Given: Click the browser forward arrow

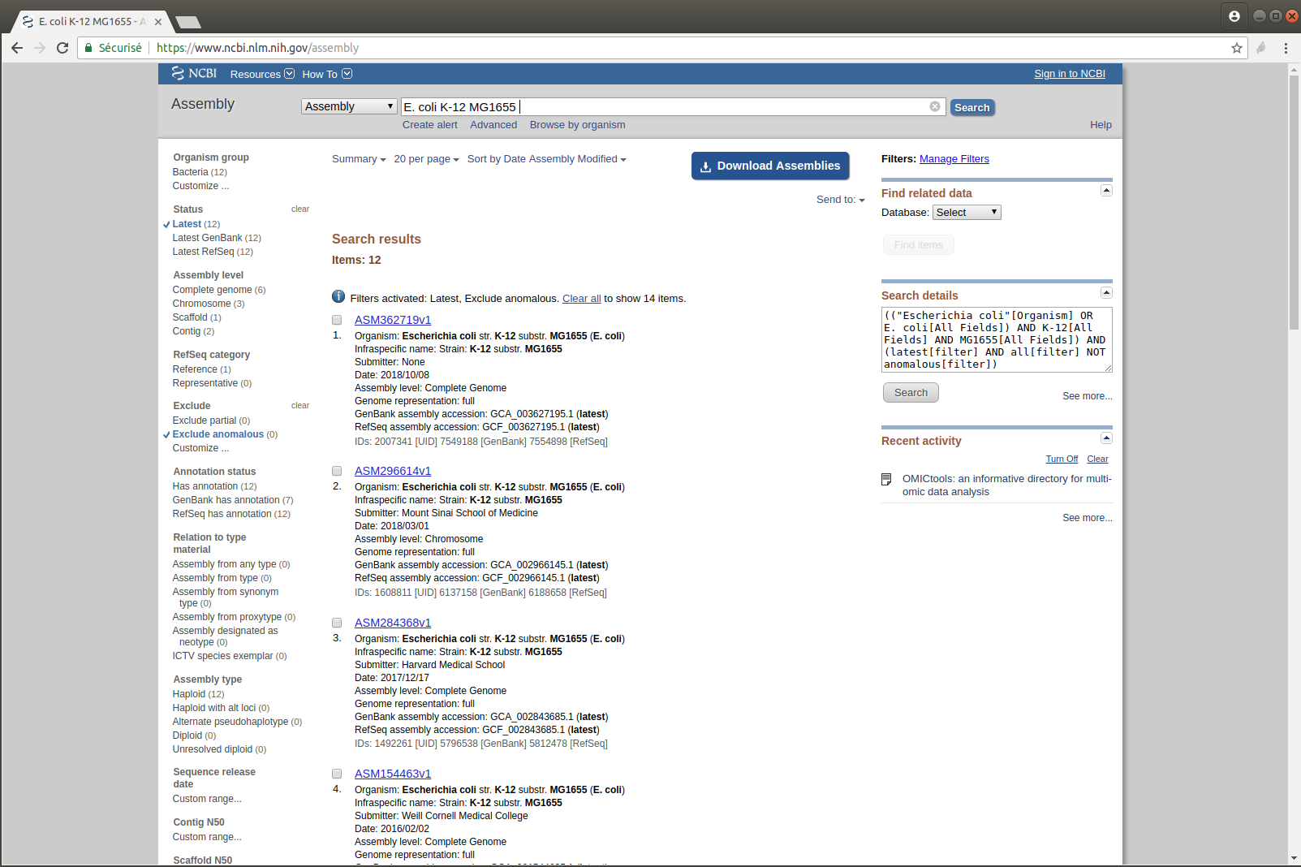Looking at the screenshot, I should 40,48.
